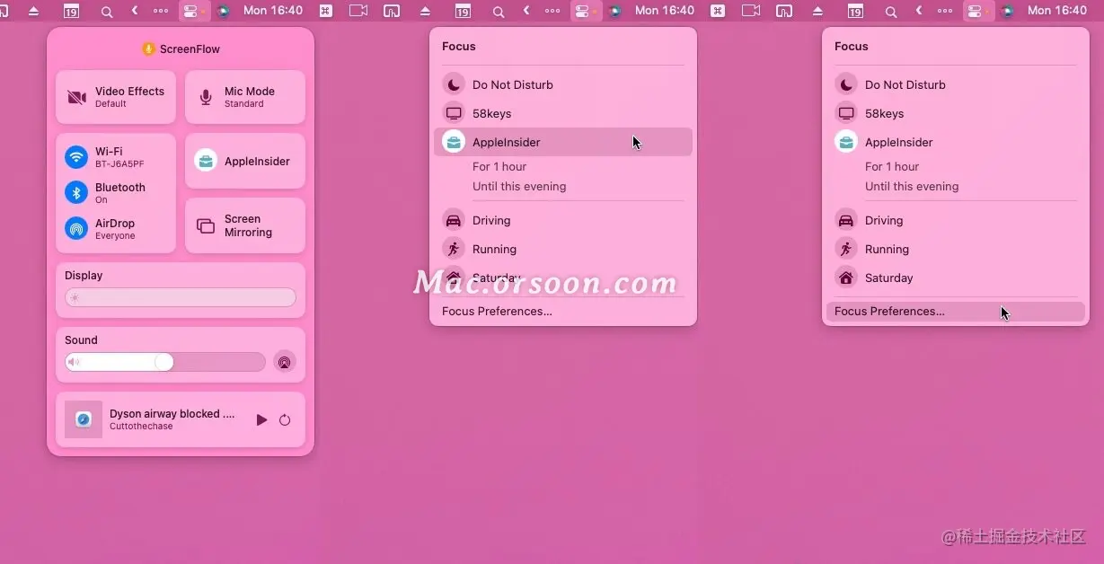This screenshot has height=564, width=1104.
Task: Click the Control Center icon above the ScreenFlow panel
Action: tap(192, 11)
